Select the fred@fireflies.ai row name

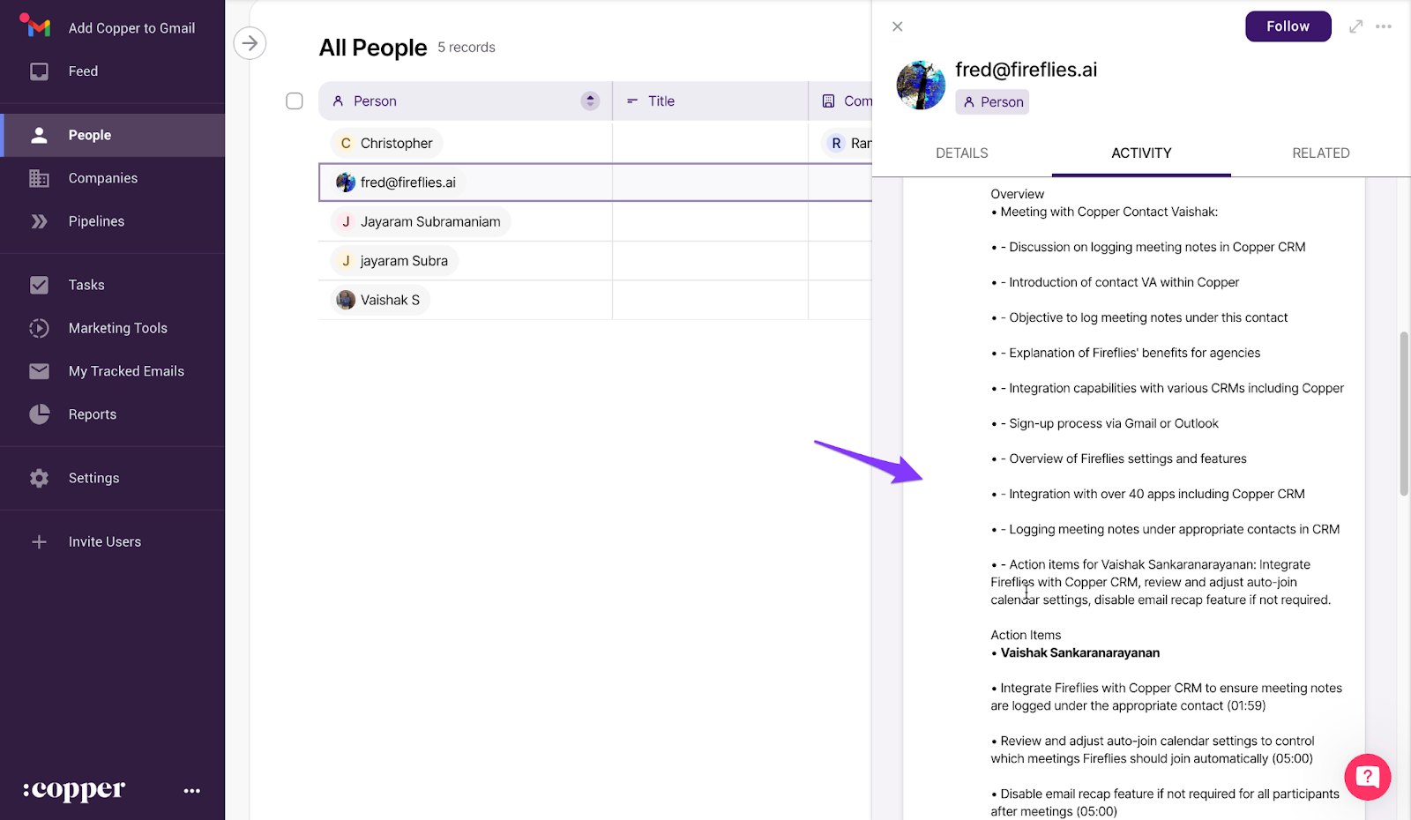(408, 183)
